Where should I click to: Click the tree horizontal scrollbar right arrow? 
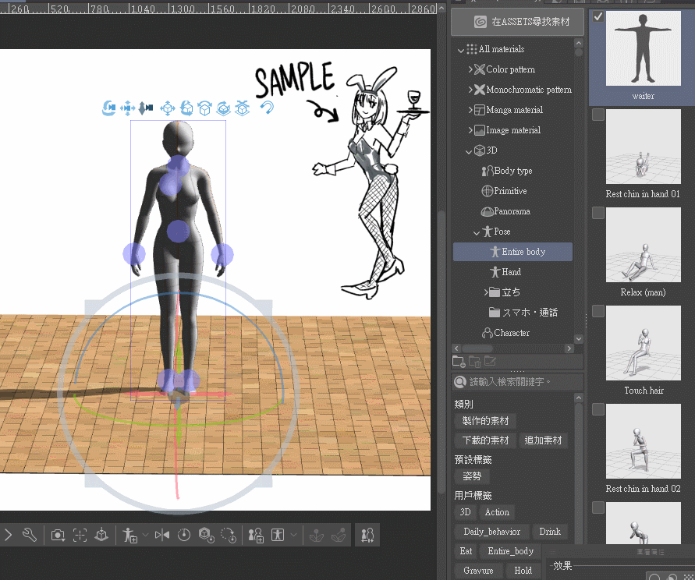tap(569, 348)
